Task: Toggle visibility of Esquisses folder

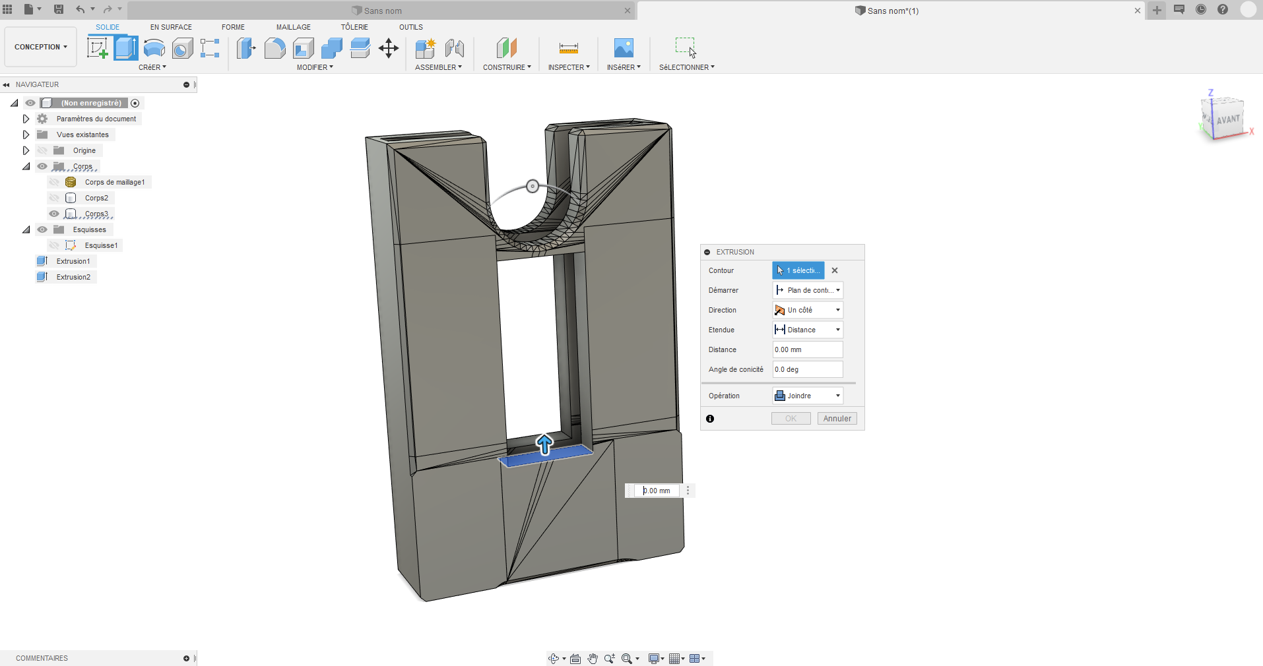Action: click(x=42, y=229)
